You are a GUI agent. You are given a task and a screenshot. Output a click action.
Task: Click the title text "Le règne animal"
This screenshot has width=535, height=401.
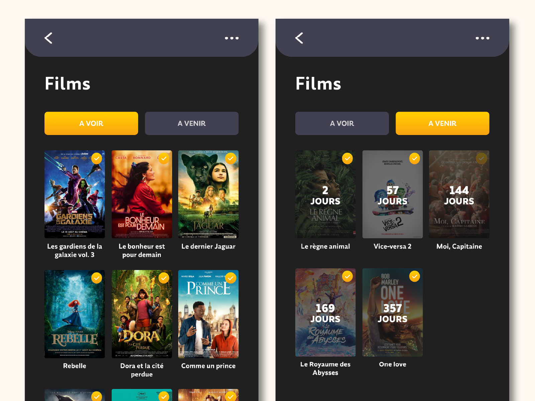click(325, 247)
